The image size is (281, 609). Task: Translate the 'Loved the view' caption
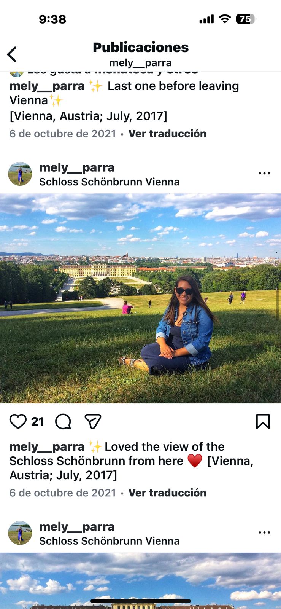(x=167, y=493)
